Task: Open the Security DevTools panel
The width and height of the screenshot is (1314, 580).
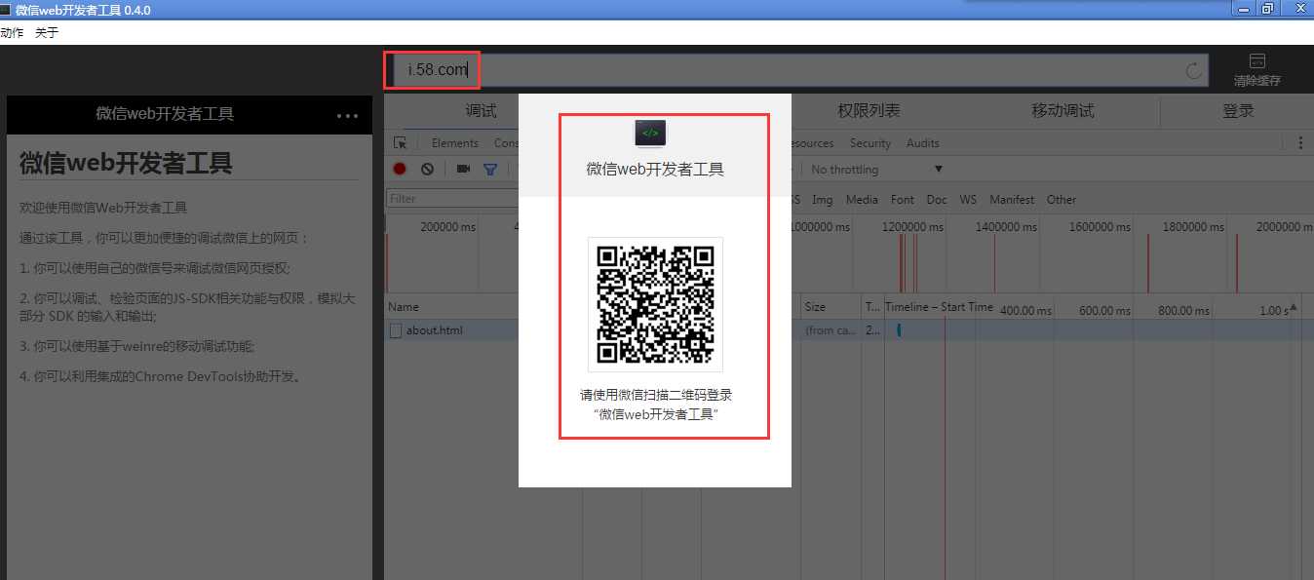Action: pyautogui.click(x=870, y=143)
